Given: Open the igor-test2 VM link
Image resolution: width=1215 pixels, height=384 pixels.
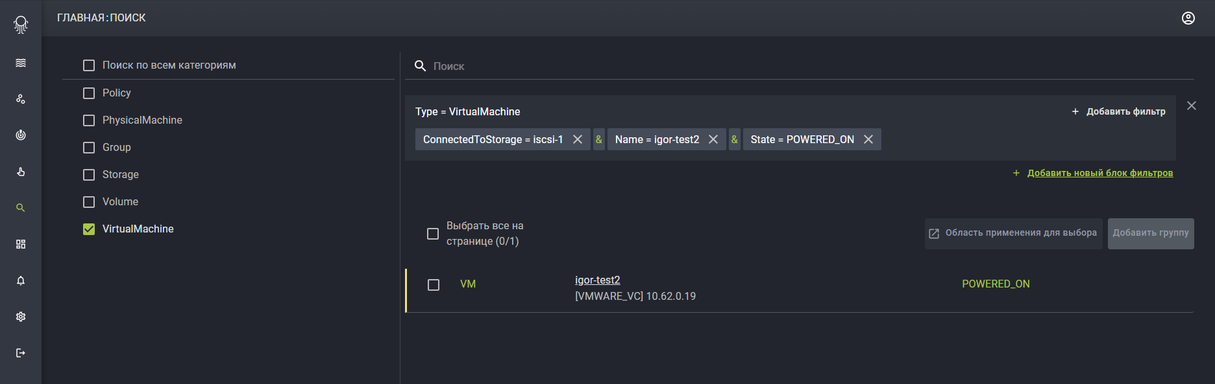Looking at the screenshot, I should (598, 280).
